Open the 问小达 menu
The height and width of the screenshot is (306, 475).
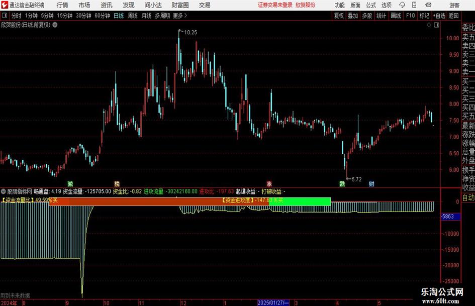pyautogui.click(x=153, y=5)
